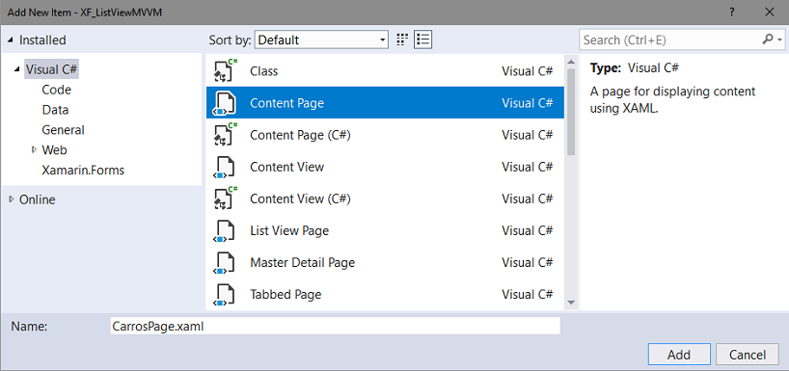Click the Master Detail Page icon
Screen dimensions: 789x371
coord(225,262)
